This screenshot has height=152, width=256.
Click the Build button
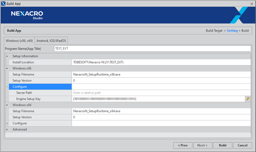pos(223,145)
